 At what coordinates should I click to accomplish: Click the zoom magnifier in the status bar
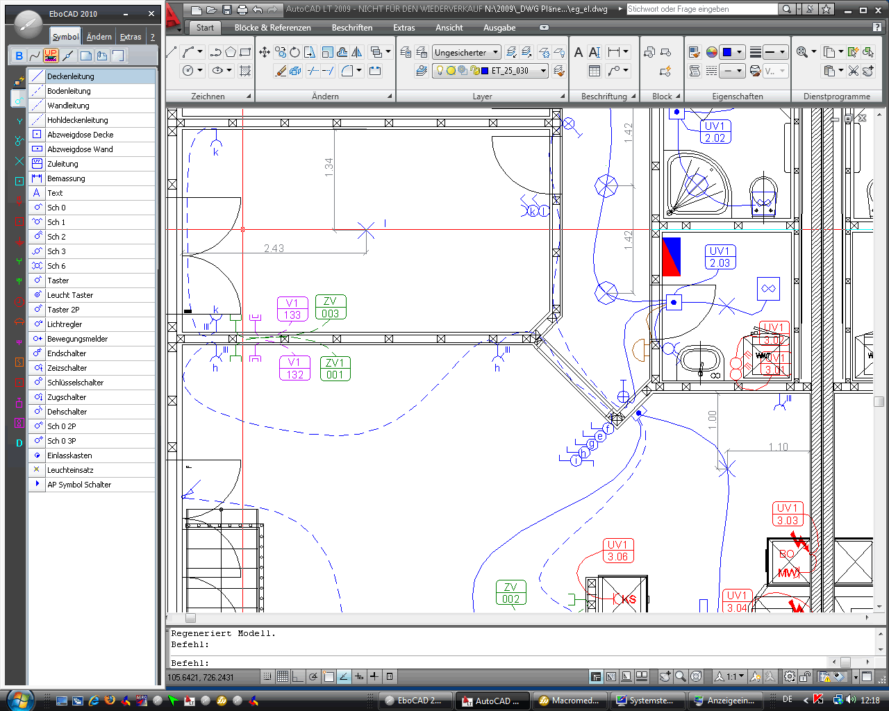coord(681,676)
